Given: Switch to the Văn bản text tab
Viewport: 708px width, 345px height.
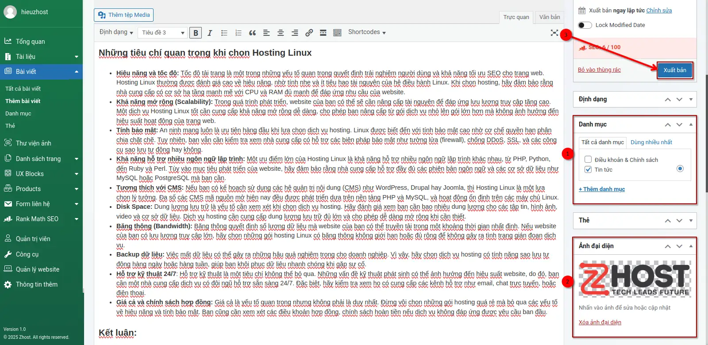Looking at the screenshot, I should tap(550, 17).
